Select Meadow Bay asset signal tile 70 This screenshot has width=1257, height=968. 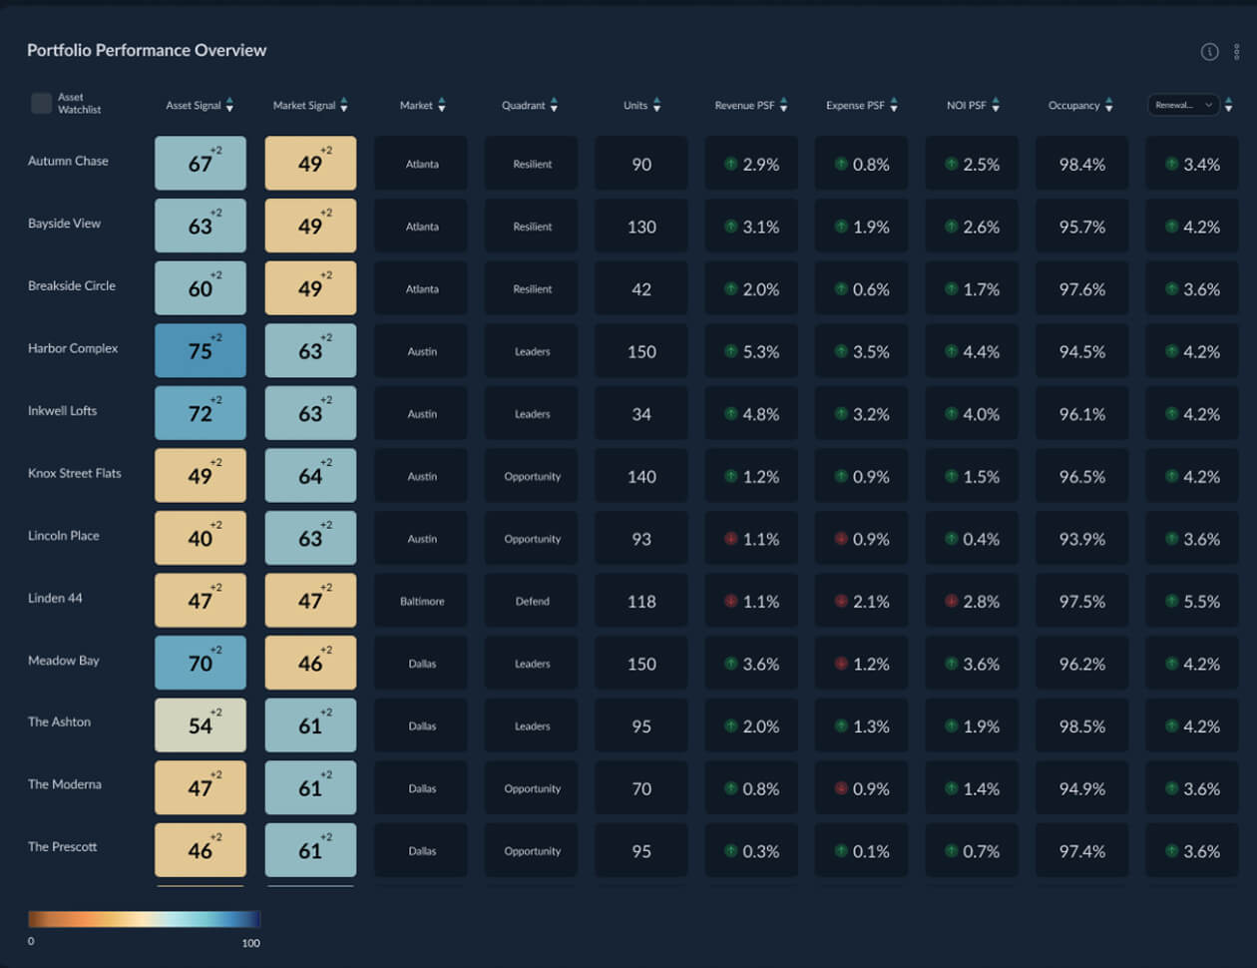point(201,663)
